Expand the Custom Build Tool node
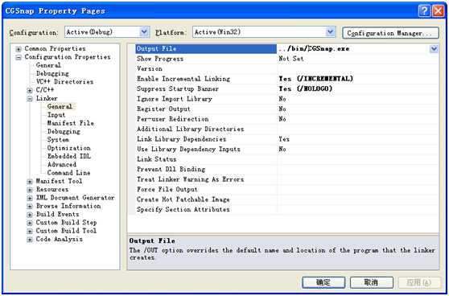Screen dimensions: 449x296 30,232
